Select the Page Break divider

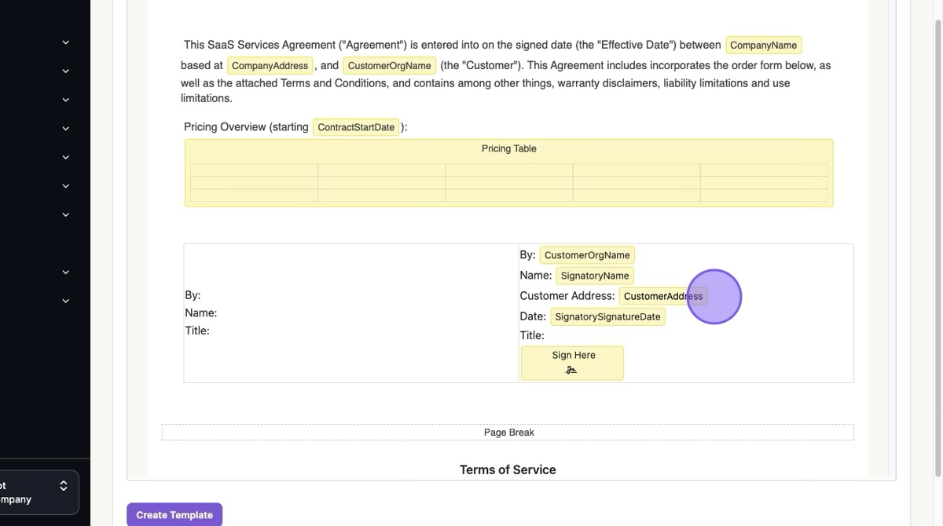point(508,433)
